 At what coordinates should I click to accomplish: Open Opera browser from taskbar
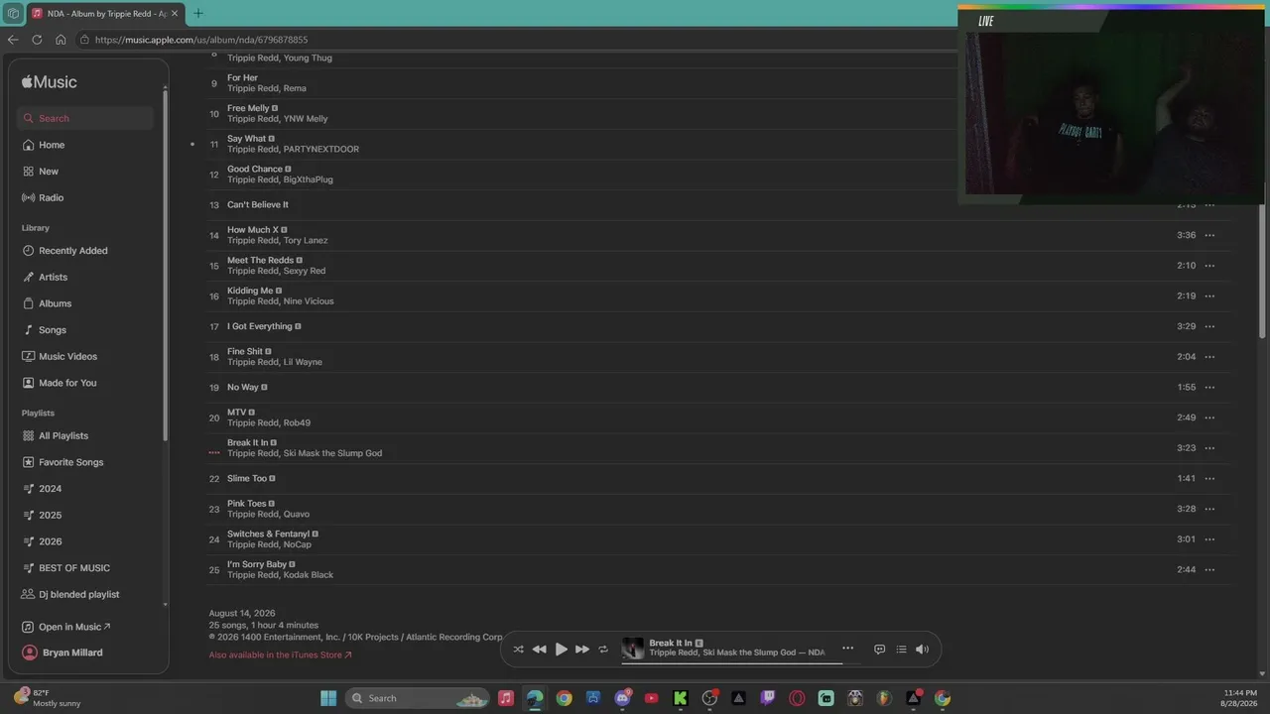pos(797,698)
